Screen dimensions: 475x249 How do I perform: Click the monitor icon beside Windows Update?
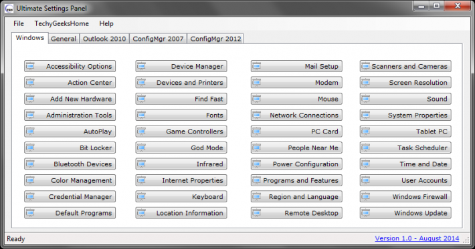366,213
